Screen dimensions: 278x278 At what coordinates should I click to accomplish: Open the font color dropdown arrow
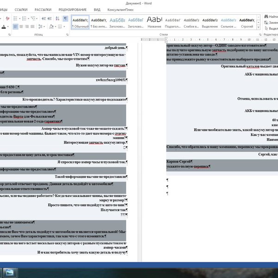[x=8, y=27]
